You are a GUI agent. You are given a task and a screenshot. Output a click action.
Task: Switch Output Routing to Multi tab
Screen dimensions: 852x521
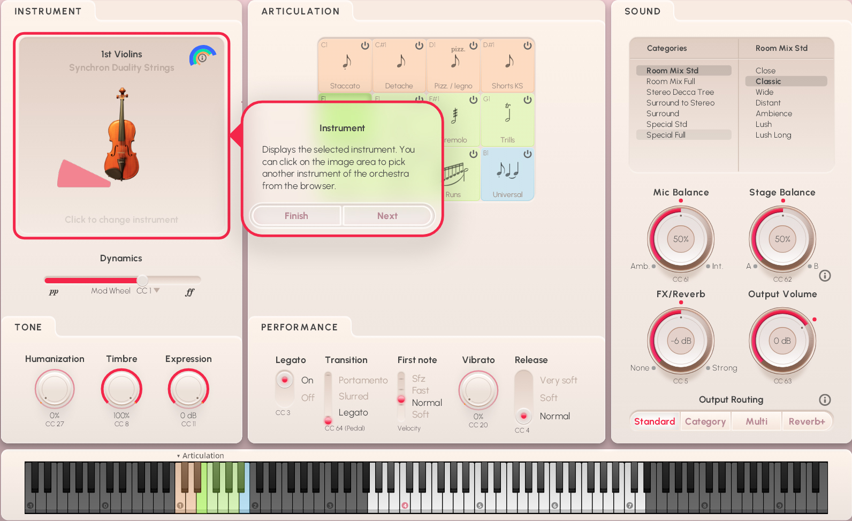(x=756, y=421)
